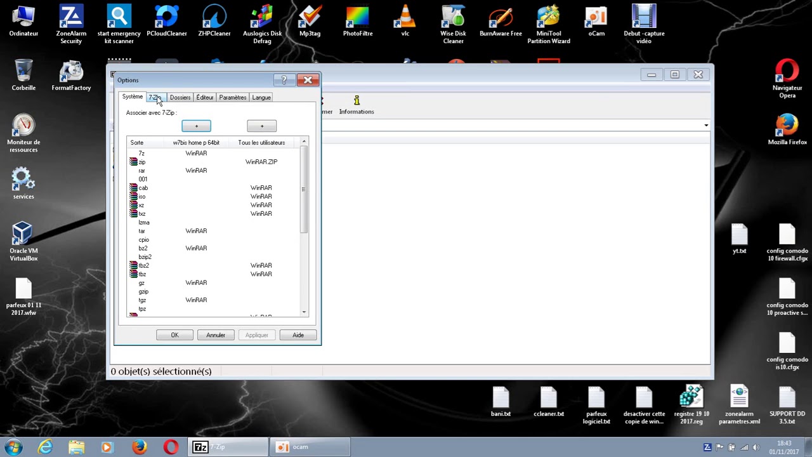The height and width of the screenshot is (457, 812).
Task: Click the down arrow of the list scrollbar
Action: coord(304,312)
